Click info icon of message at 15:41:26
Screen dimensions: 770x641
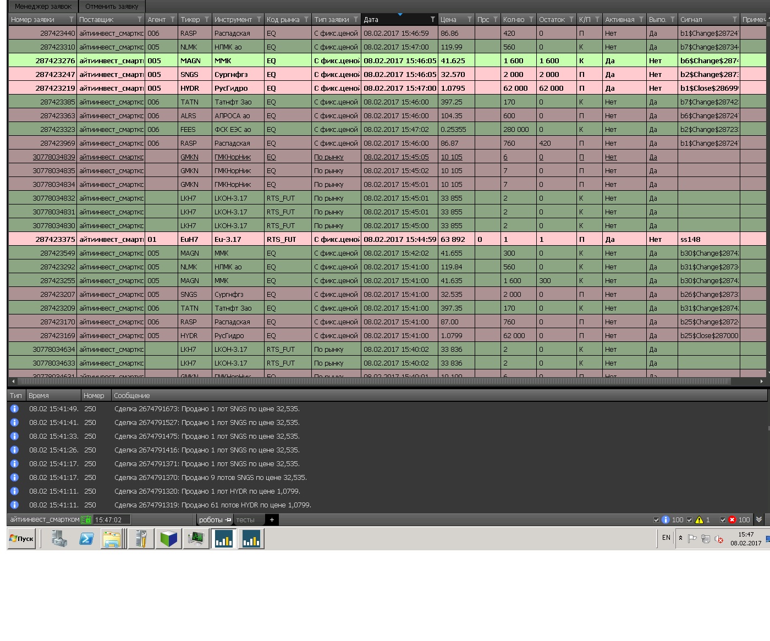click(x=15, y=450)
